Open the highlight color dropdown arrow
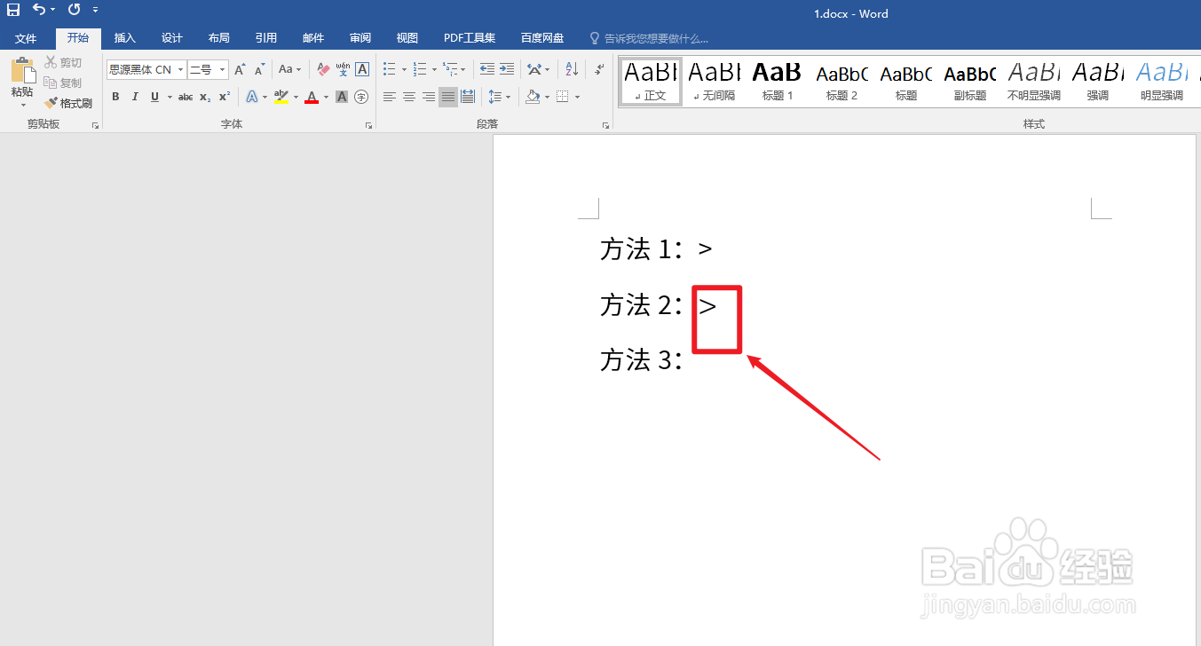 [x=296, y=97]
